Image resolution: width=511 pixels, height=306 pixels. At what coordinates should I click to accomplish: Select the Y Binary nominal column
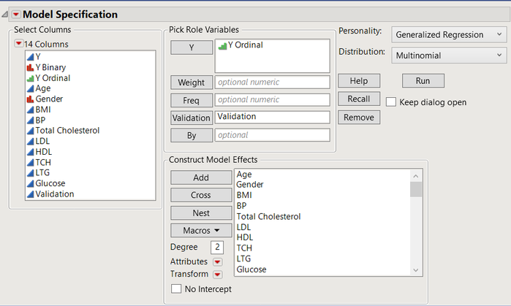tap(50, 66)
